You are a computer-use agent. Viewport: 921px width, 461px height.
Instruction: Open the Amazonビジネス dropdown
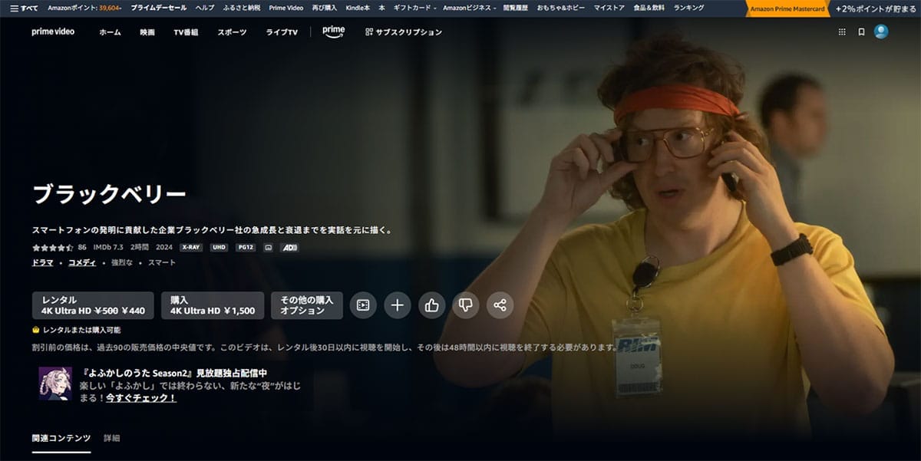pyautogui.click(x=470, y=8)
